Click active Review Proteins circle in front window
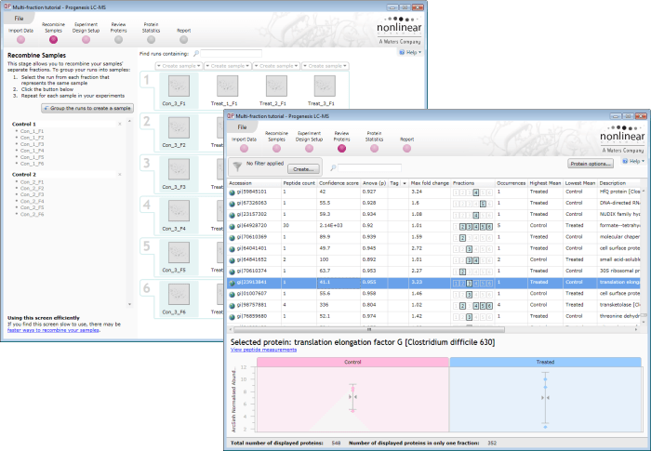Viewport: 651px width, 451px height. pos(341,149)
